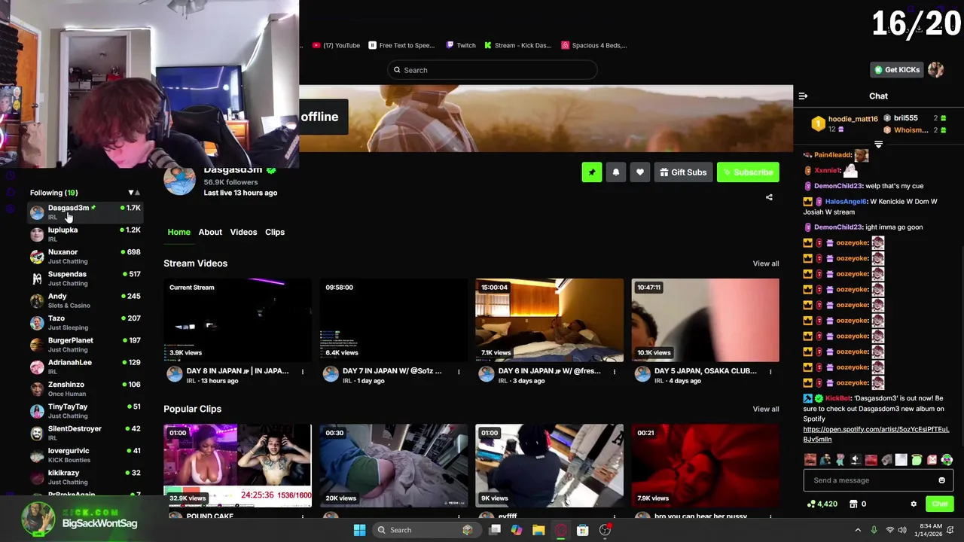Toggle the heart follow button
This screenshot has width=964, height=542.
(639, 172)
